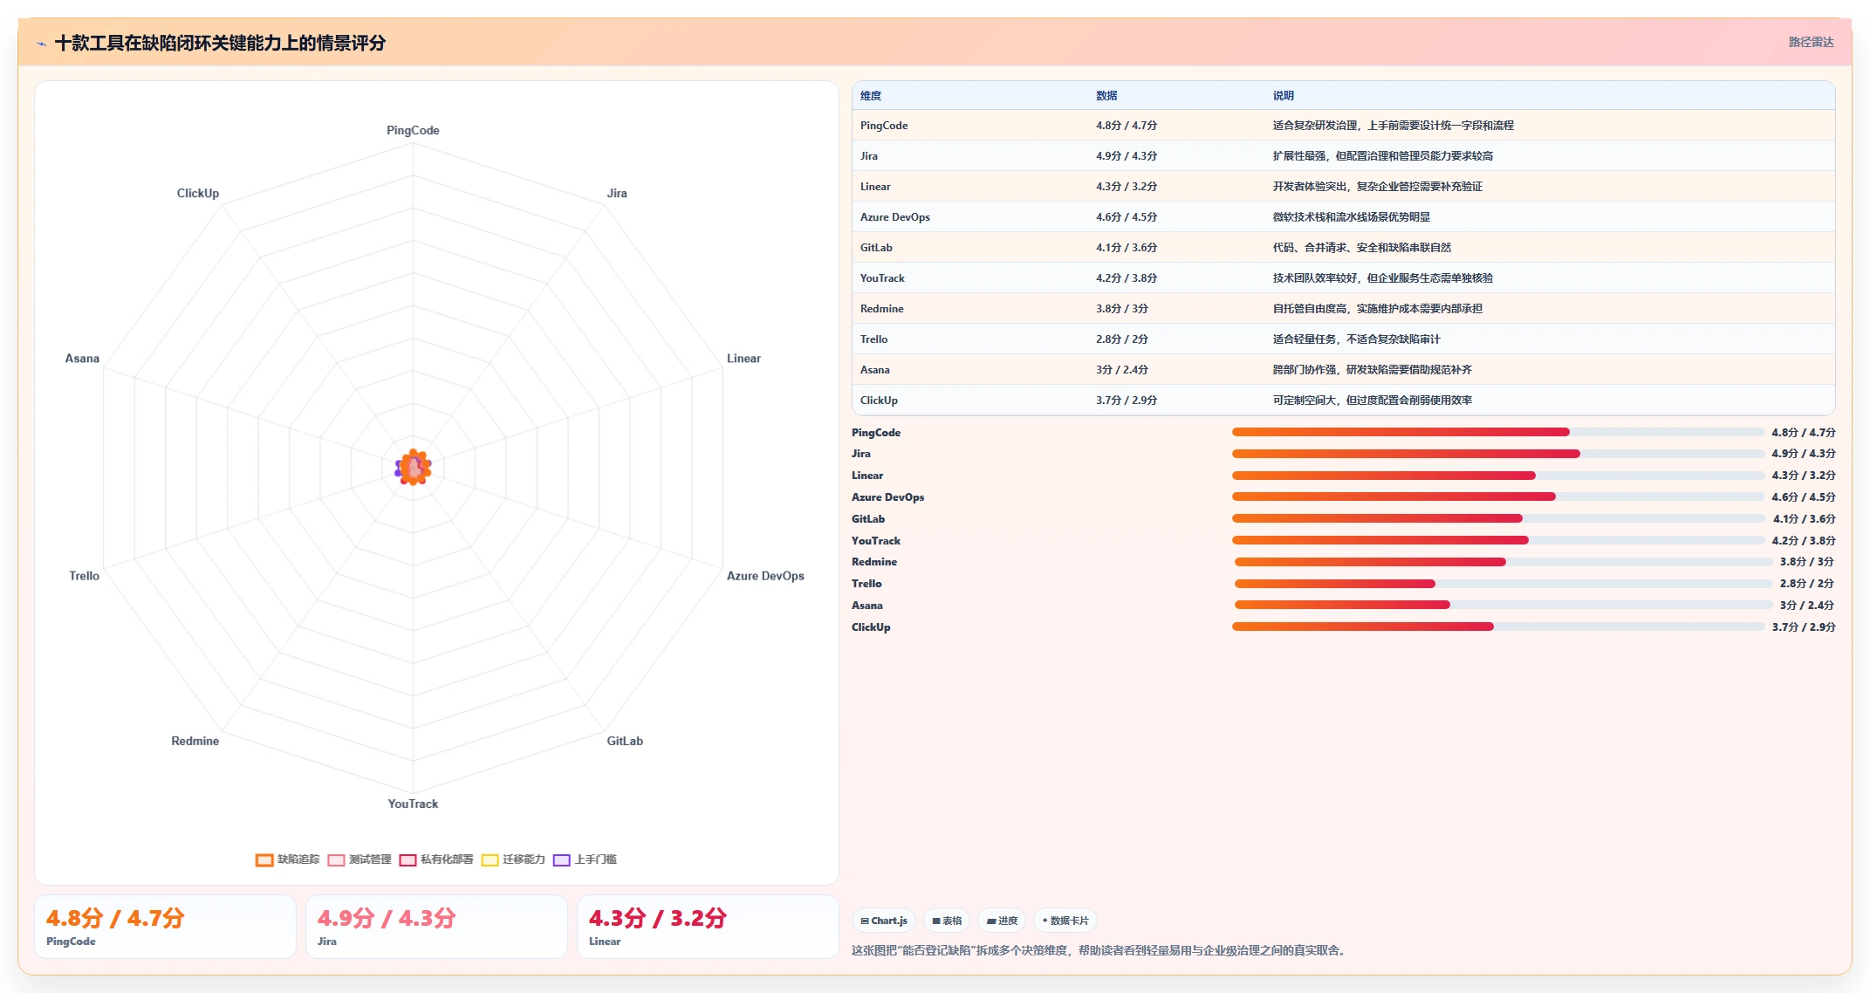The height and width of the screenshot is (993, 1870).
Task: Click the 2.8分 / 2分 table cell
Action: tap(1121, 339)
